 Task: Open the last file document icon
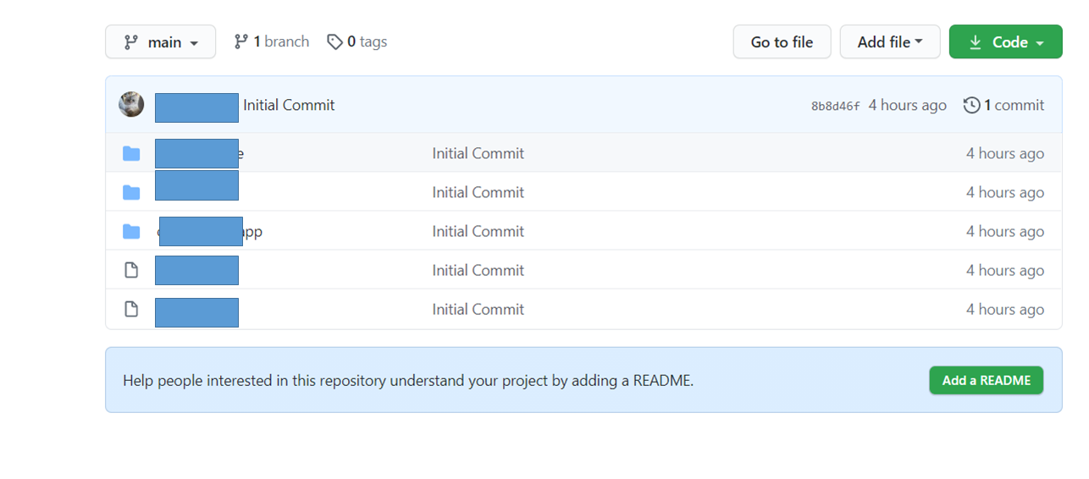coord(131,309)
